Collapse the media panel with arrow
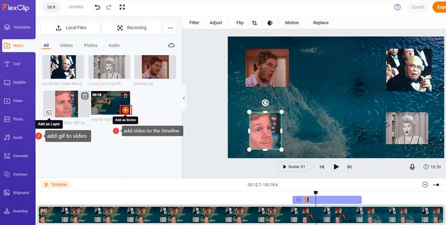The image size is (446, 225). (x=184, y=98)
